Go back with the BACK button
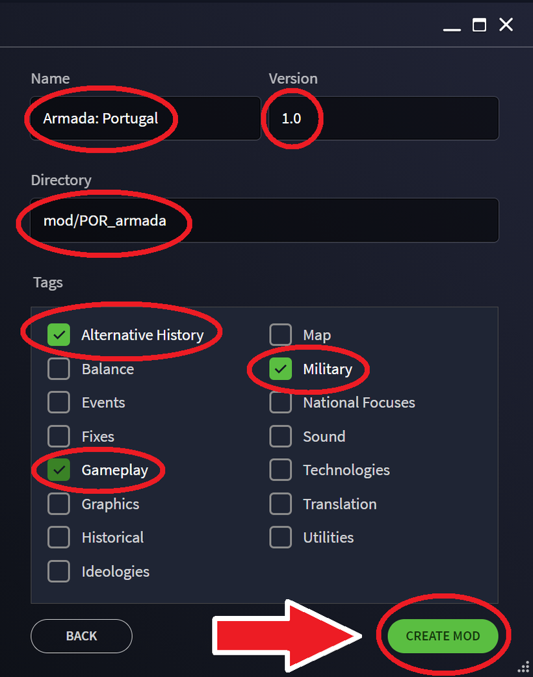Viewport: 533px width, 677px height. [81, 636]
